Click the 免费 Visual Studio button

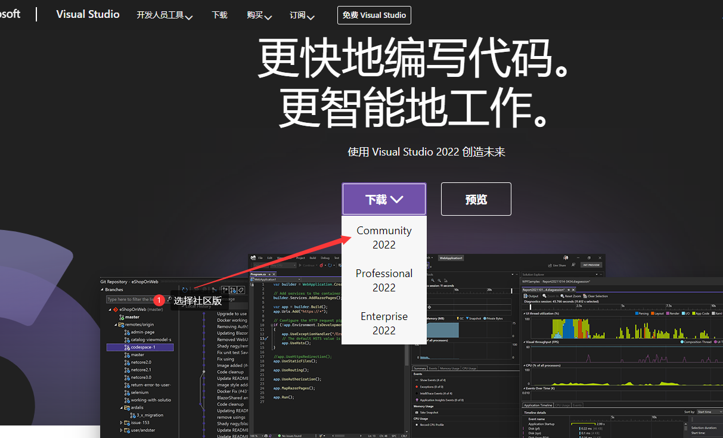(x=374, y=15)
